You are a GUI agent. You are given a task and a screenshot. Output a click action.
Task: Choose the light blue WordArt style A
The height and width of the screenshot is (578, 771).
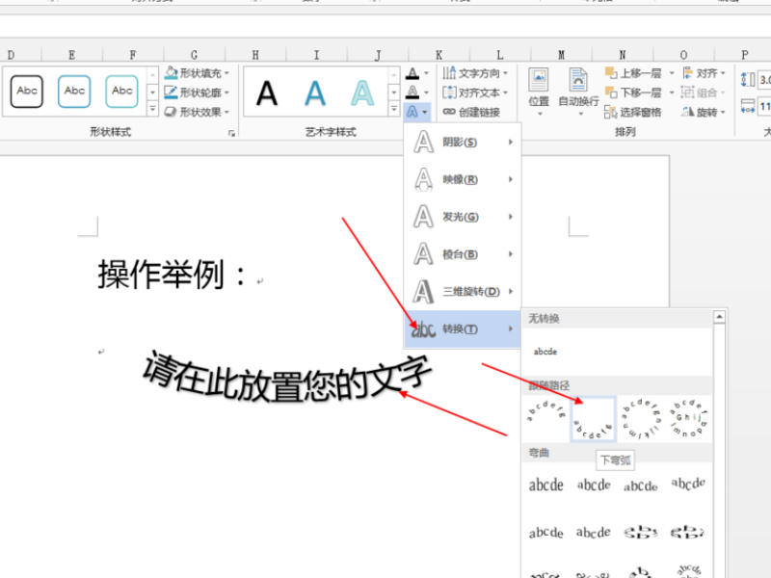(359, 93)
